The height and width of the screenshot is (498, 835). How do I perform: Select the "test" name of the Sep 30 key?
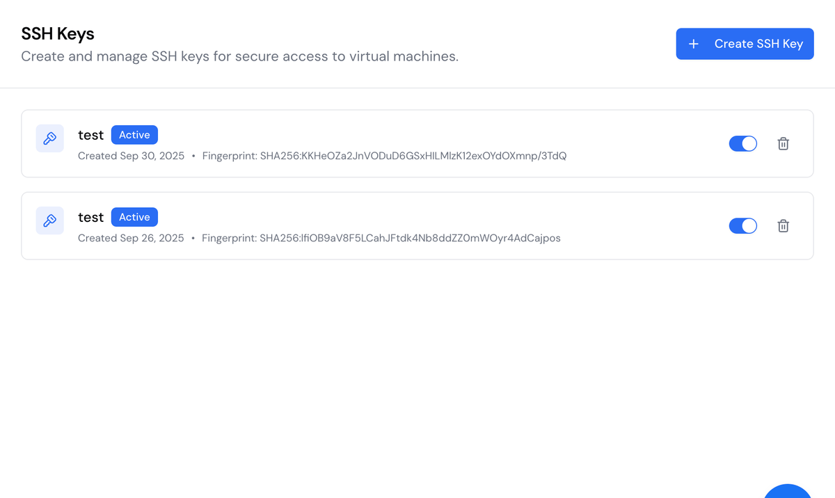click(90, 135)
